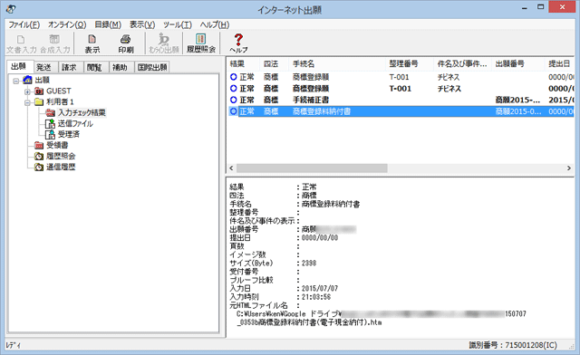This screenshot has width=580, height=355.
Task: Click the 21:03:56 入力時刻 value
Action: click(x=316, y=297)
